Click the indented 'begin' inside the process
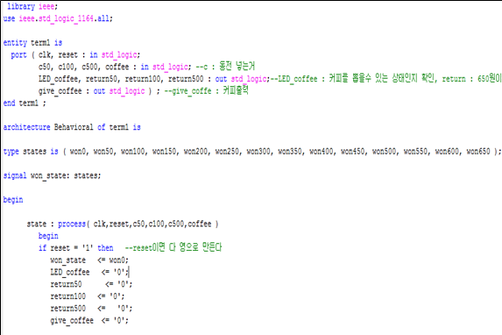502x335 pixels. 48,236
